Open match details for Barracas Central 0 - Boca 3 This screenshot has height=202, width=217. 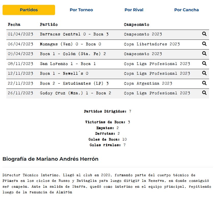[204, 34]
